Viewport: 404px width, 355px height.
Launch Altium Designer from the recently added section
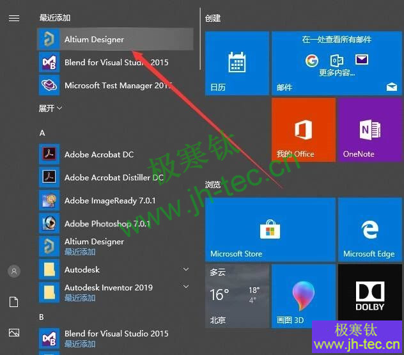tap(115, 39)
